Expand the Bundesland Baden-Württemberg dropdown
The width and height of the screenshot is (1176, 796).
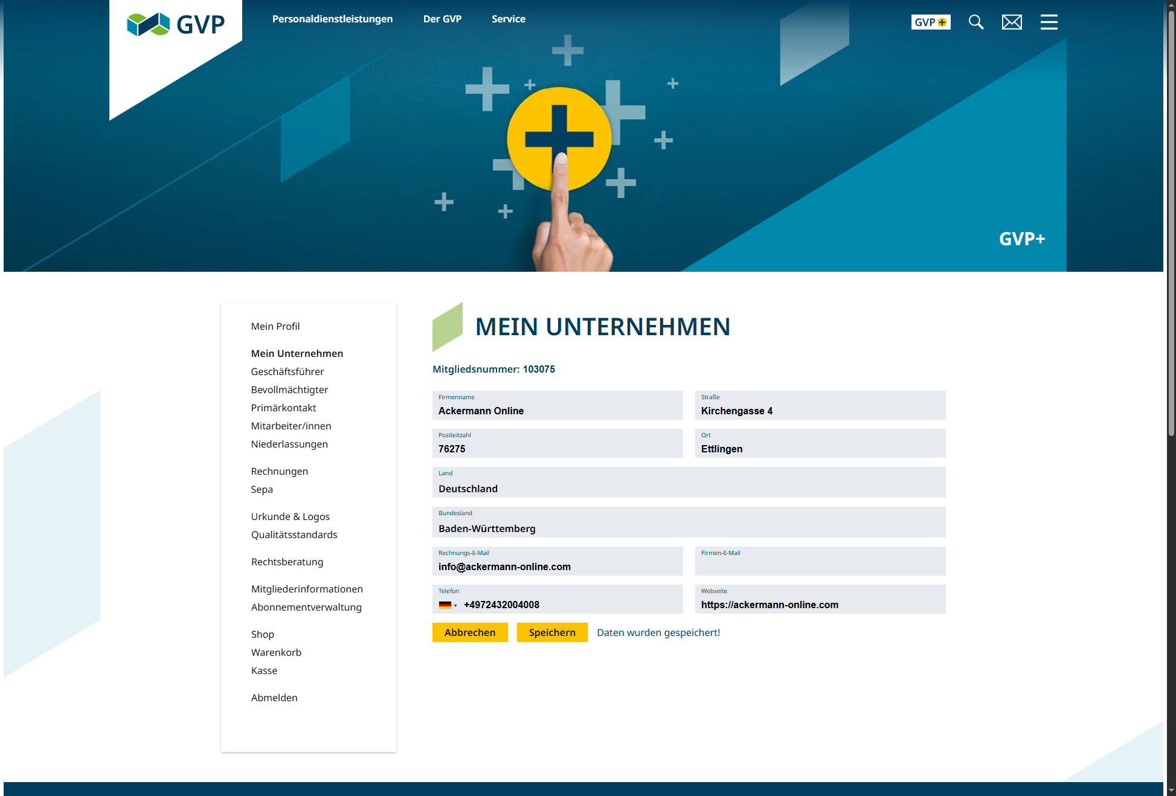coord(689,528)
